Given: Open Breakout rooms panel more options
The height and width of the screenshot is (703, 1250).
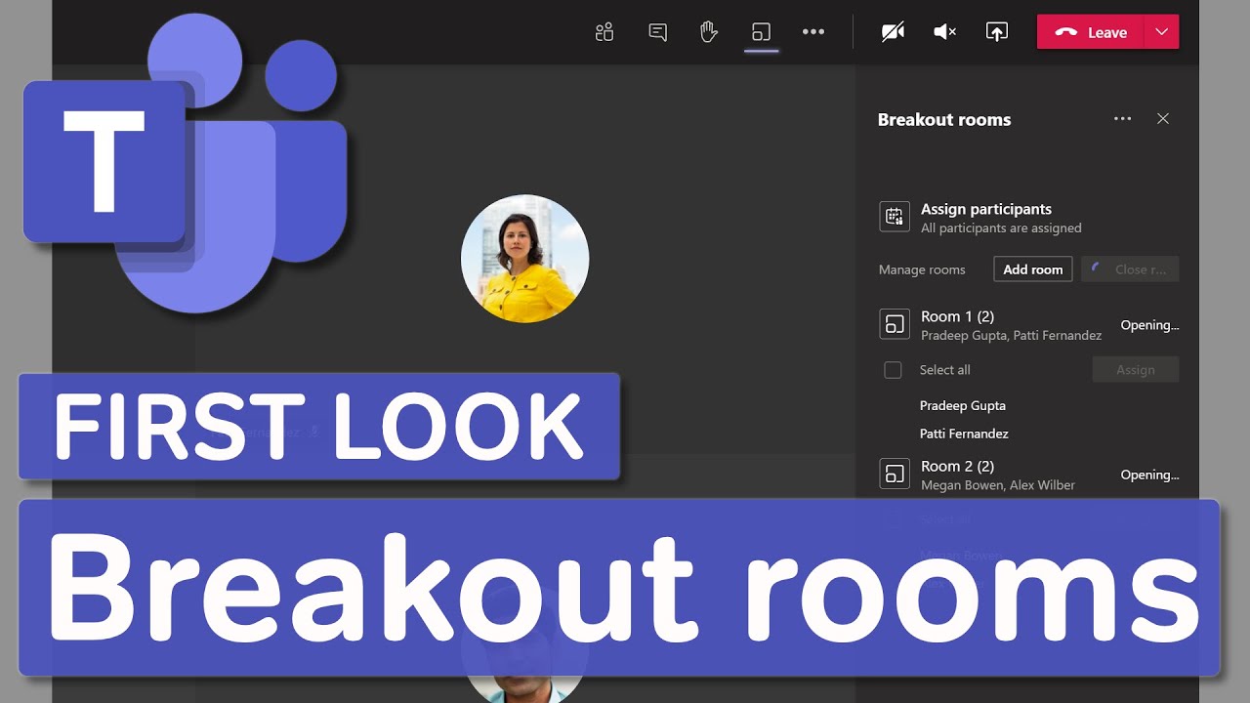Looking at the screenshot, I should 1122,119.
